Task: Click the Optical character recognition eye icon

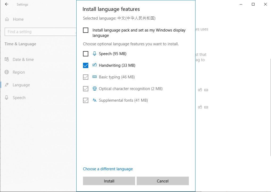Action: tap(95, 88)
